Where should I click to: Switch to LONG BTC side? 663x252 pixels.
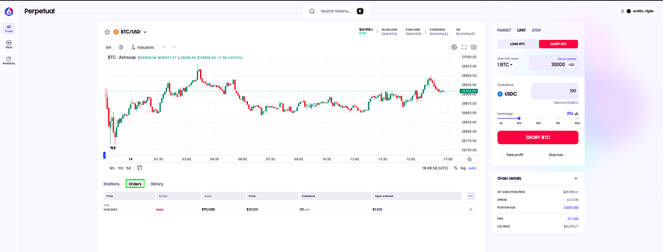[518, 44]
